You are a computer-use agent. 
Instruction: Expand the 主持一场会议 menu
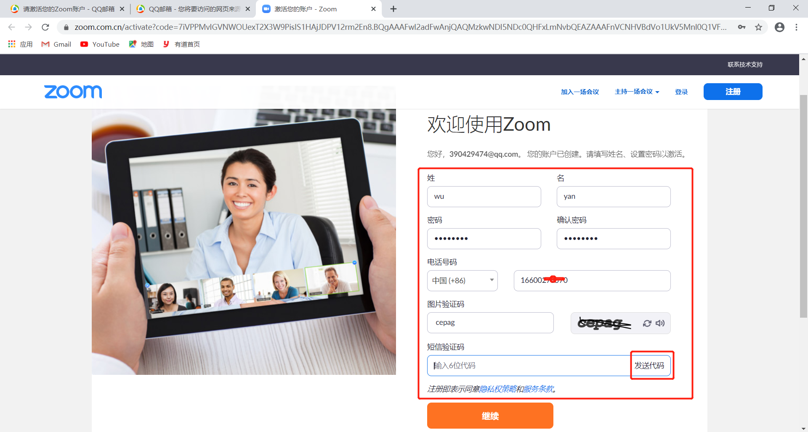click(637, 92)
